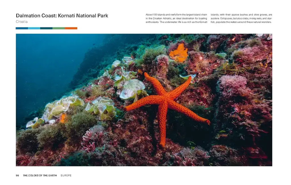Click the white fan algae beside starfish

click(x=132, y=89)
